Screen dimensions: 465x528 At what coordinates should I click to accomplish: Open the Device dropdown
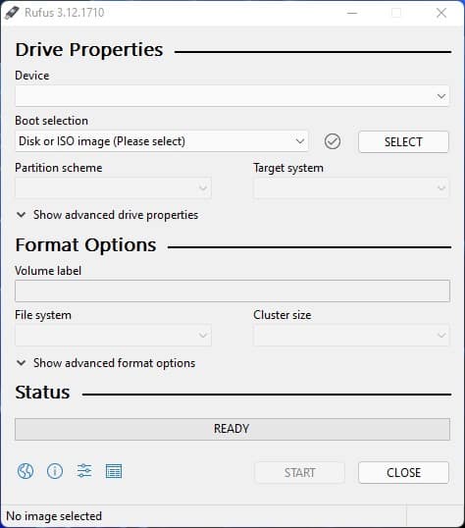[x=232, y=96]
